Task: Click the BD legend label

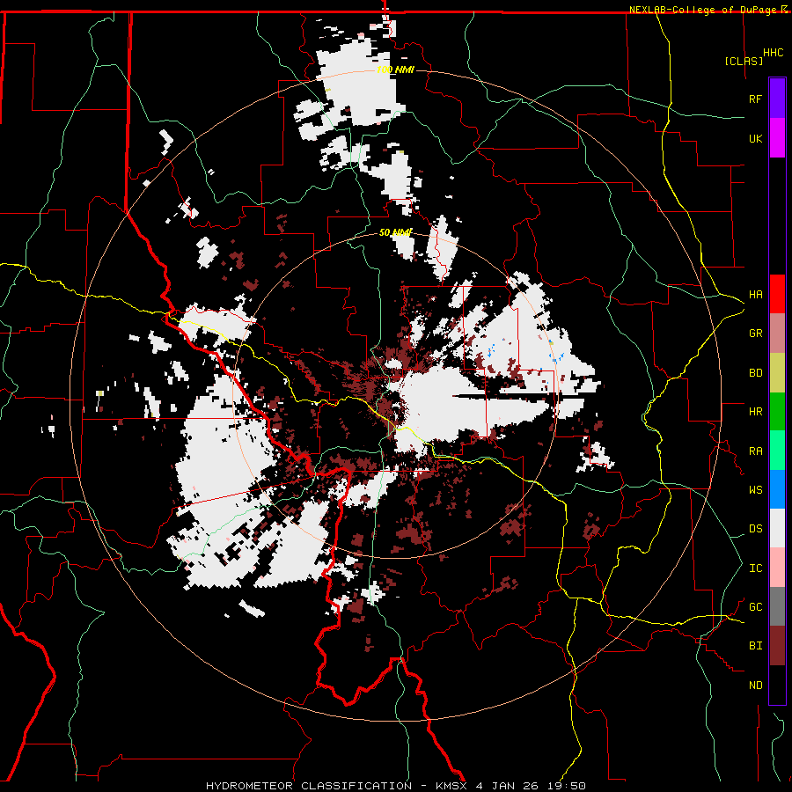Action: tap(755, 373)
